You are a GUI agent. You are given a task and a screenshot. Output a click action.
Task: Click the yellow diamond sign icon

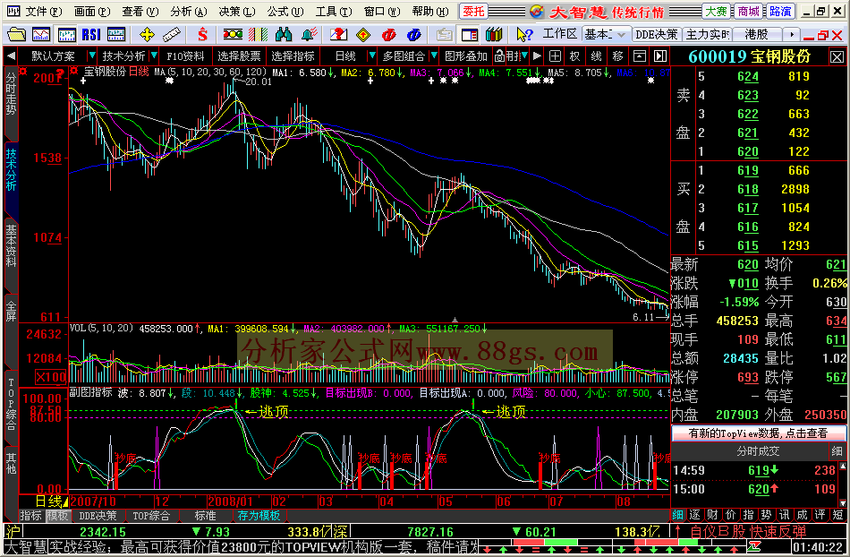tap(363, 35)
